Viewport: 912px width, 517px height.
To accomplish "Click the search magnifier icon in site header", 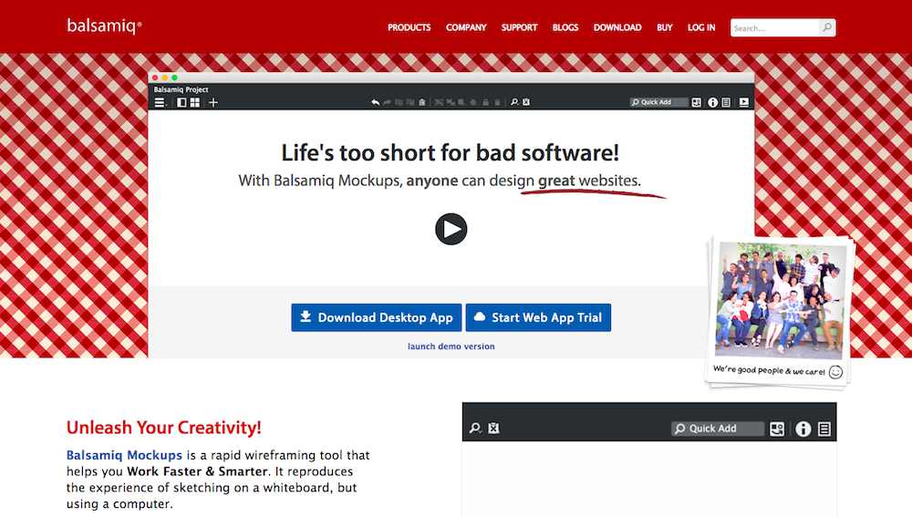I will [x=826, y=28].
